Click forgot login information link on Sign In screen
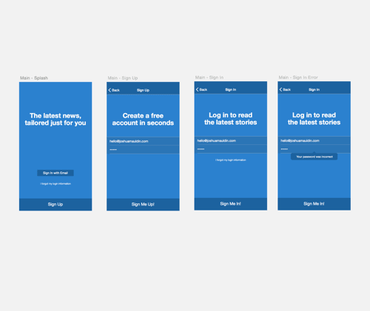370x311 pixels. [x=231, y=160]
